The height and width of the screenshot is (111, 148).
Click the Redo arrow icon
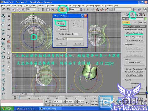click(x=8, y=10)
